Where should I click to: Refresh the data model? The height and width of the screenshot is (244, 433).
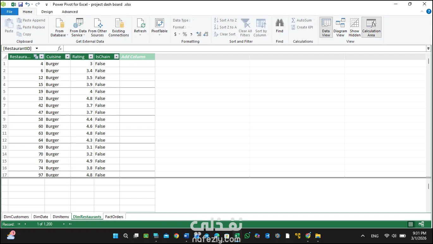[x=140, y=27]
